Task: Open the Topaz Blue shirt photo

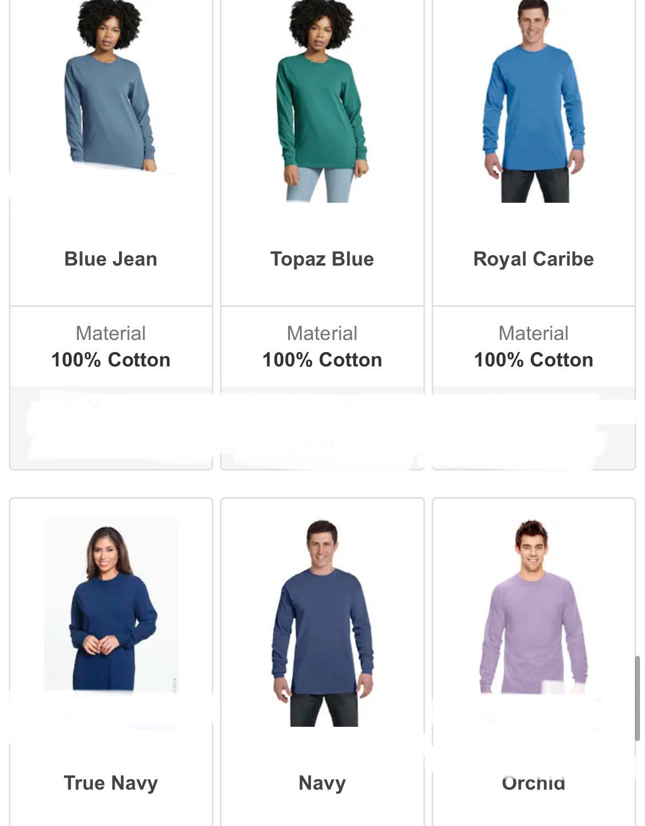Action: coord(322,101)
